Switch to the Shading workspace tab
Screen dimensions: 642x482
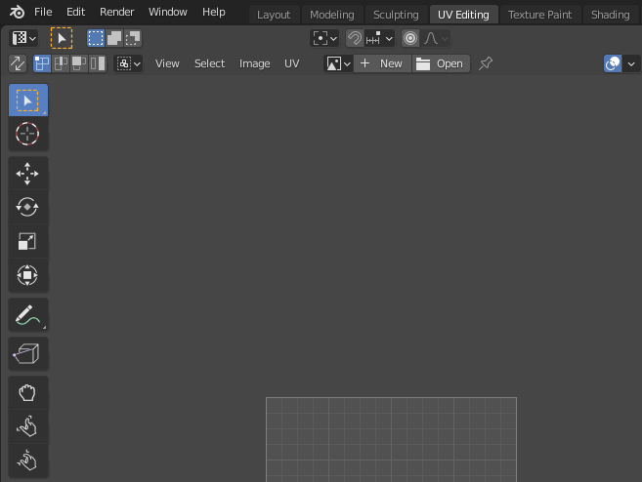(610, 15)
